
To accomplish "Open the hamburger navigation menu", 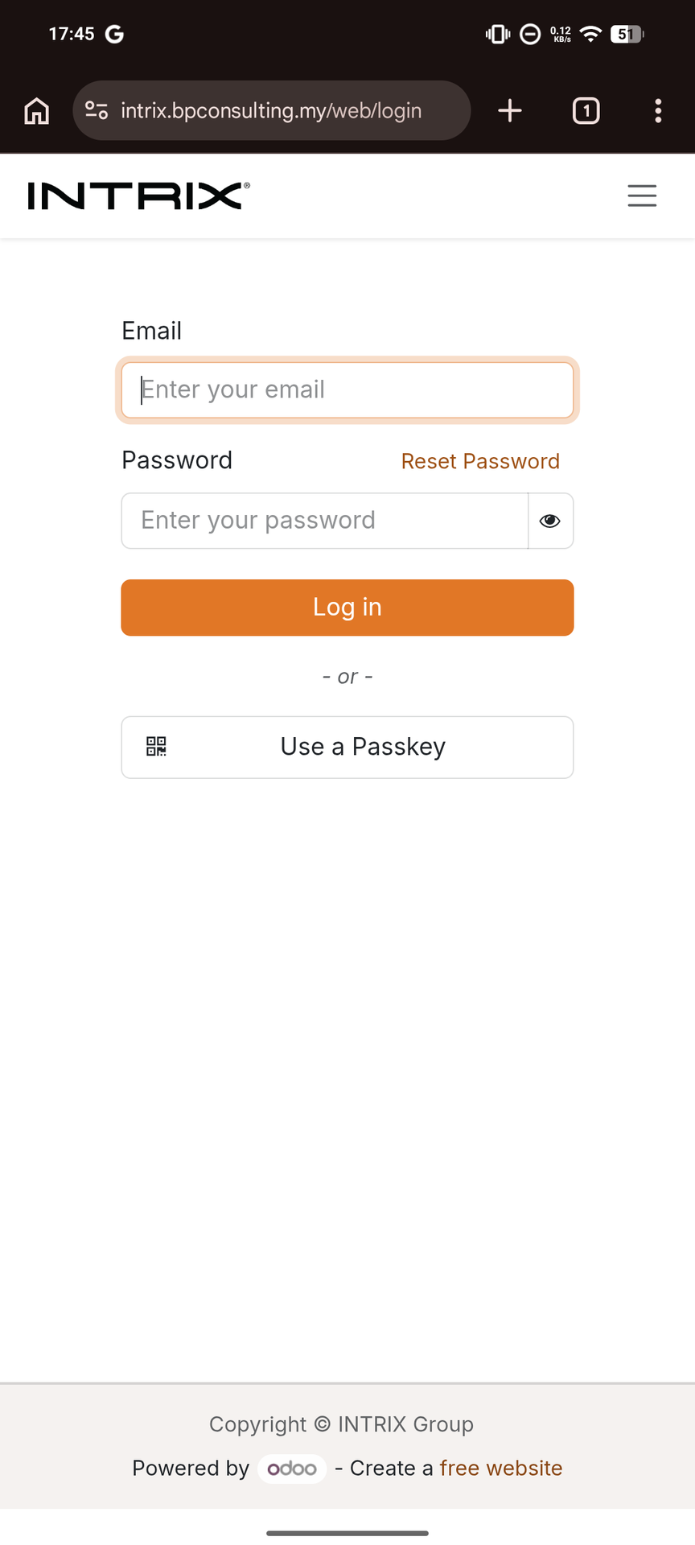I will (x=642, y=196).
